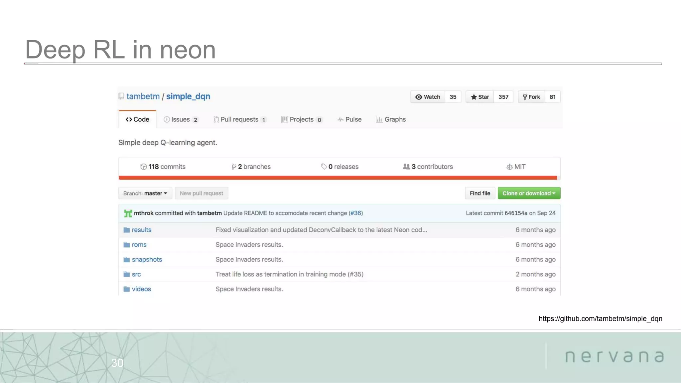Star the simple_dqn repository
Screen dimensions: 681x383
point(479,97)
